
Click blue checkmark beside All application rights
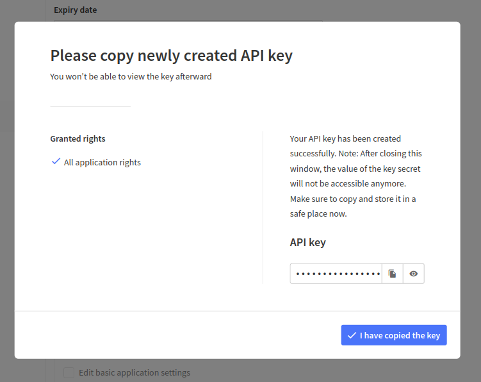click(56, 162)
